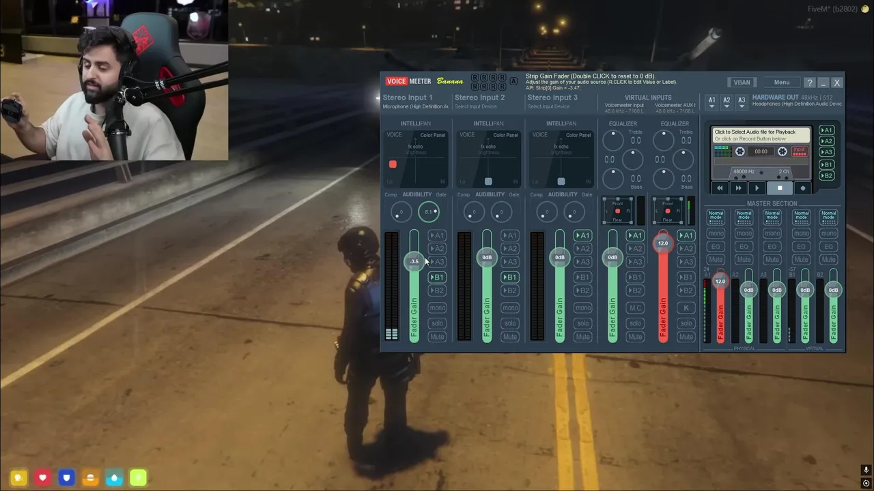
Task: Click the Gate knob showing 8.1
Action: coord(429,212)
